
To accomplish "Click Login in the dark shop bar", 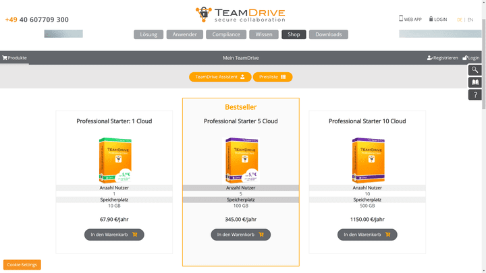I will pos(471,58).
